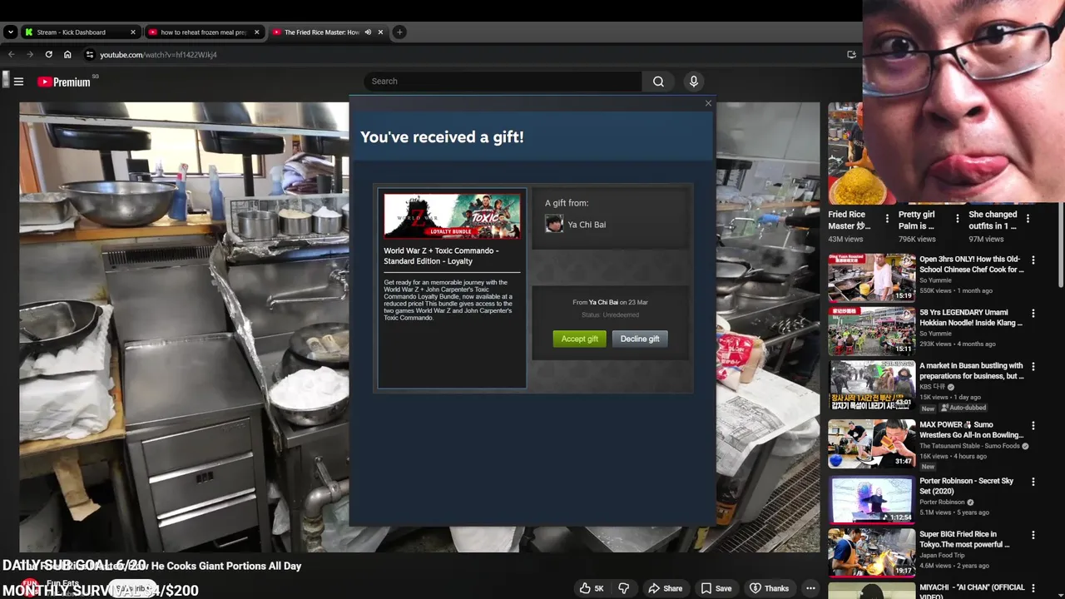The image size is (1065, 599).
Task: Start voice search with microphone
Action: pos(693,82)
